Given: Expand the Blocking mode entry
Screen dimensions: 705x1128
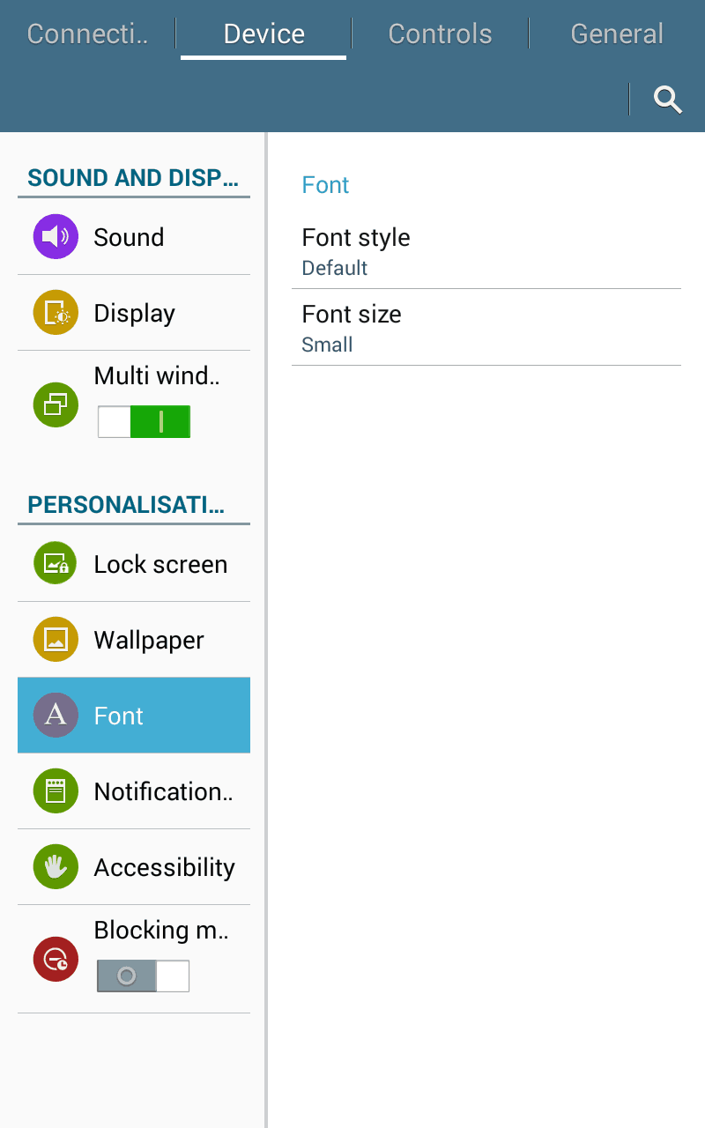Looking at the screenshot, I should [x=160, y=930].
